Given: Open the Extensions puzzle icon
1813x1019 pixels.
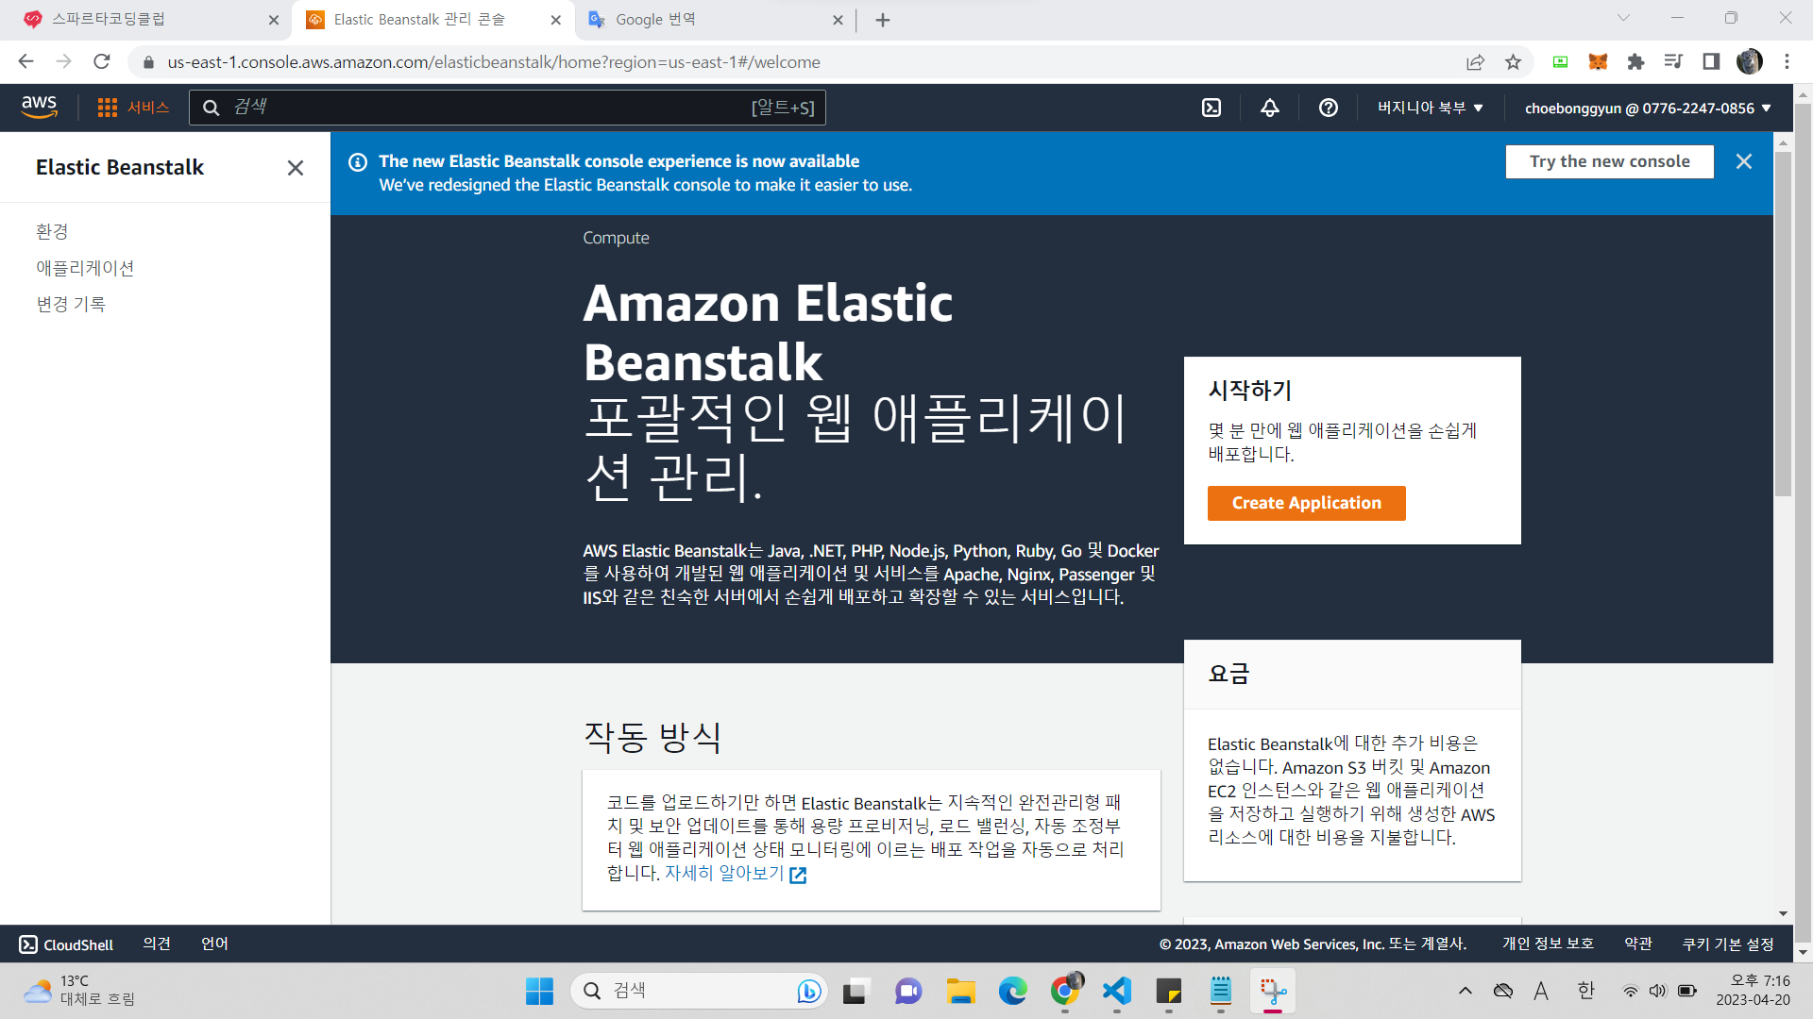Looking at the screenshot, I should tap(1635, 62).
